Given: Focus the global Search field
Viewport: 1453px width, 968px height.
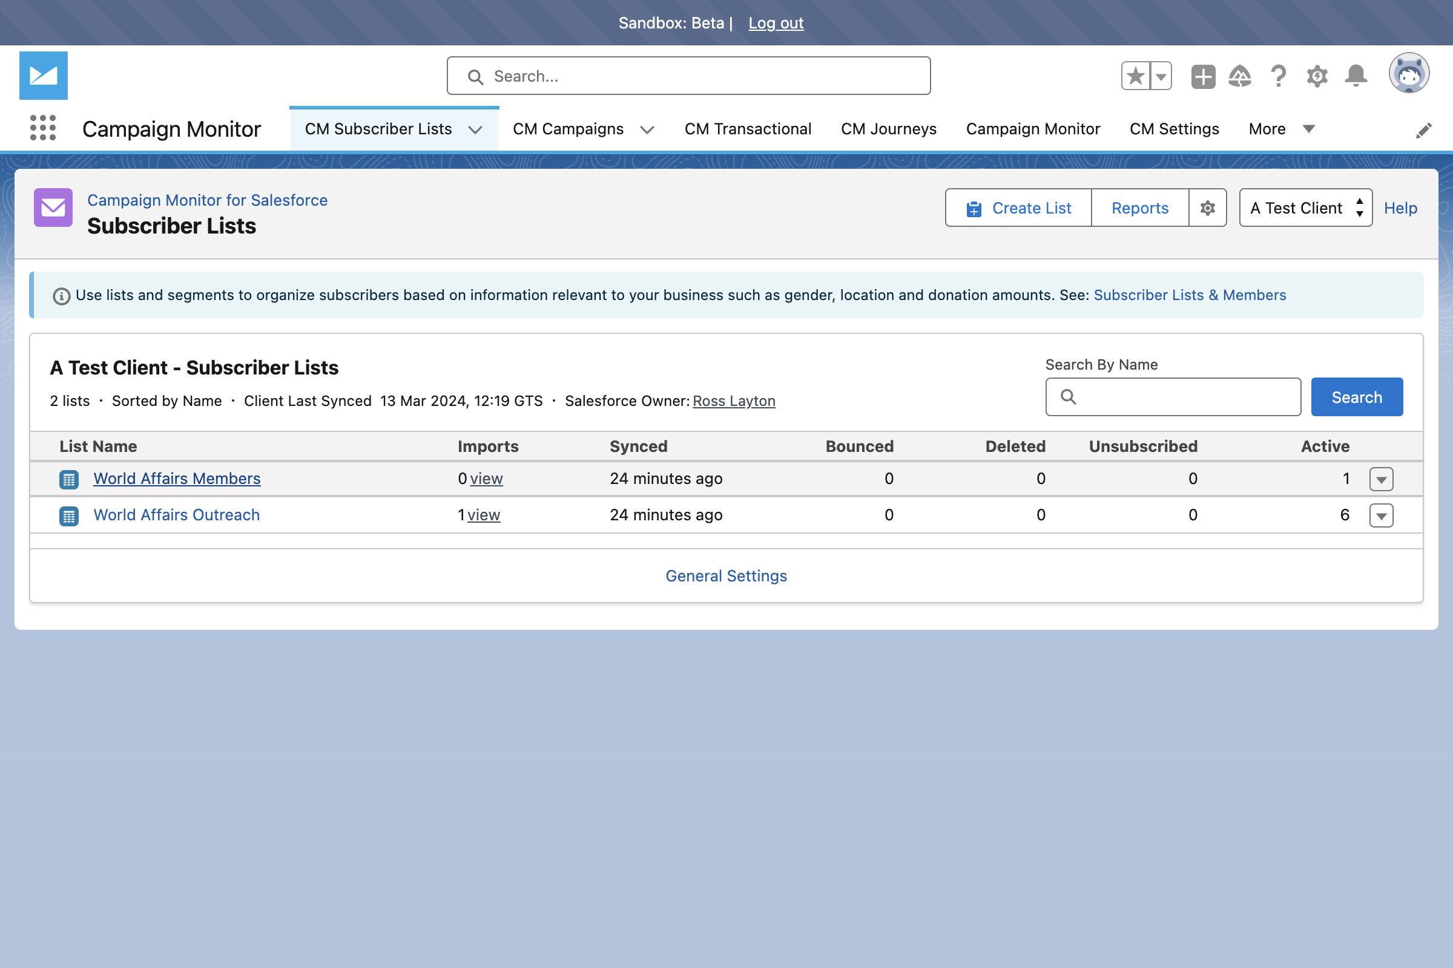Looking at the screenshot, I should tap(689, 76).
